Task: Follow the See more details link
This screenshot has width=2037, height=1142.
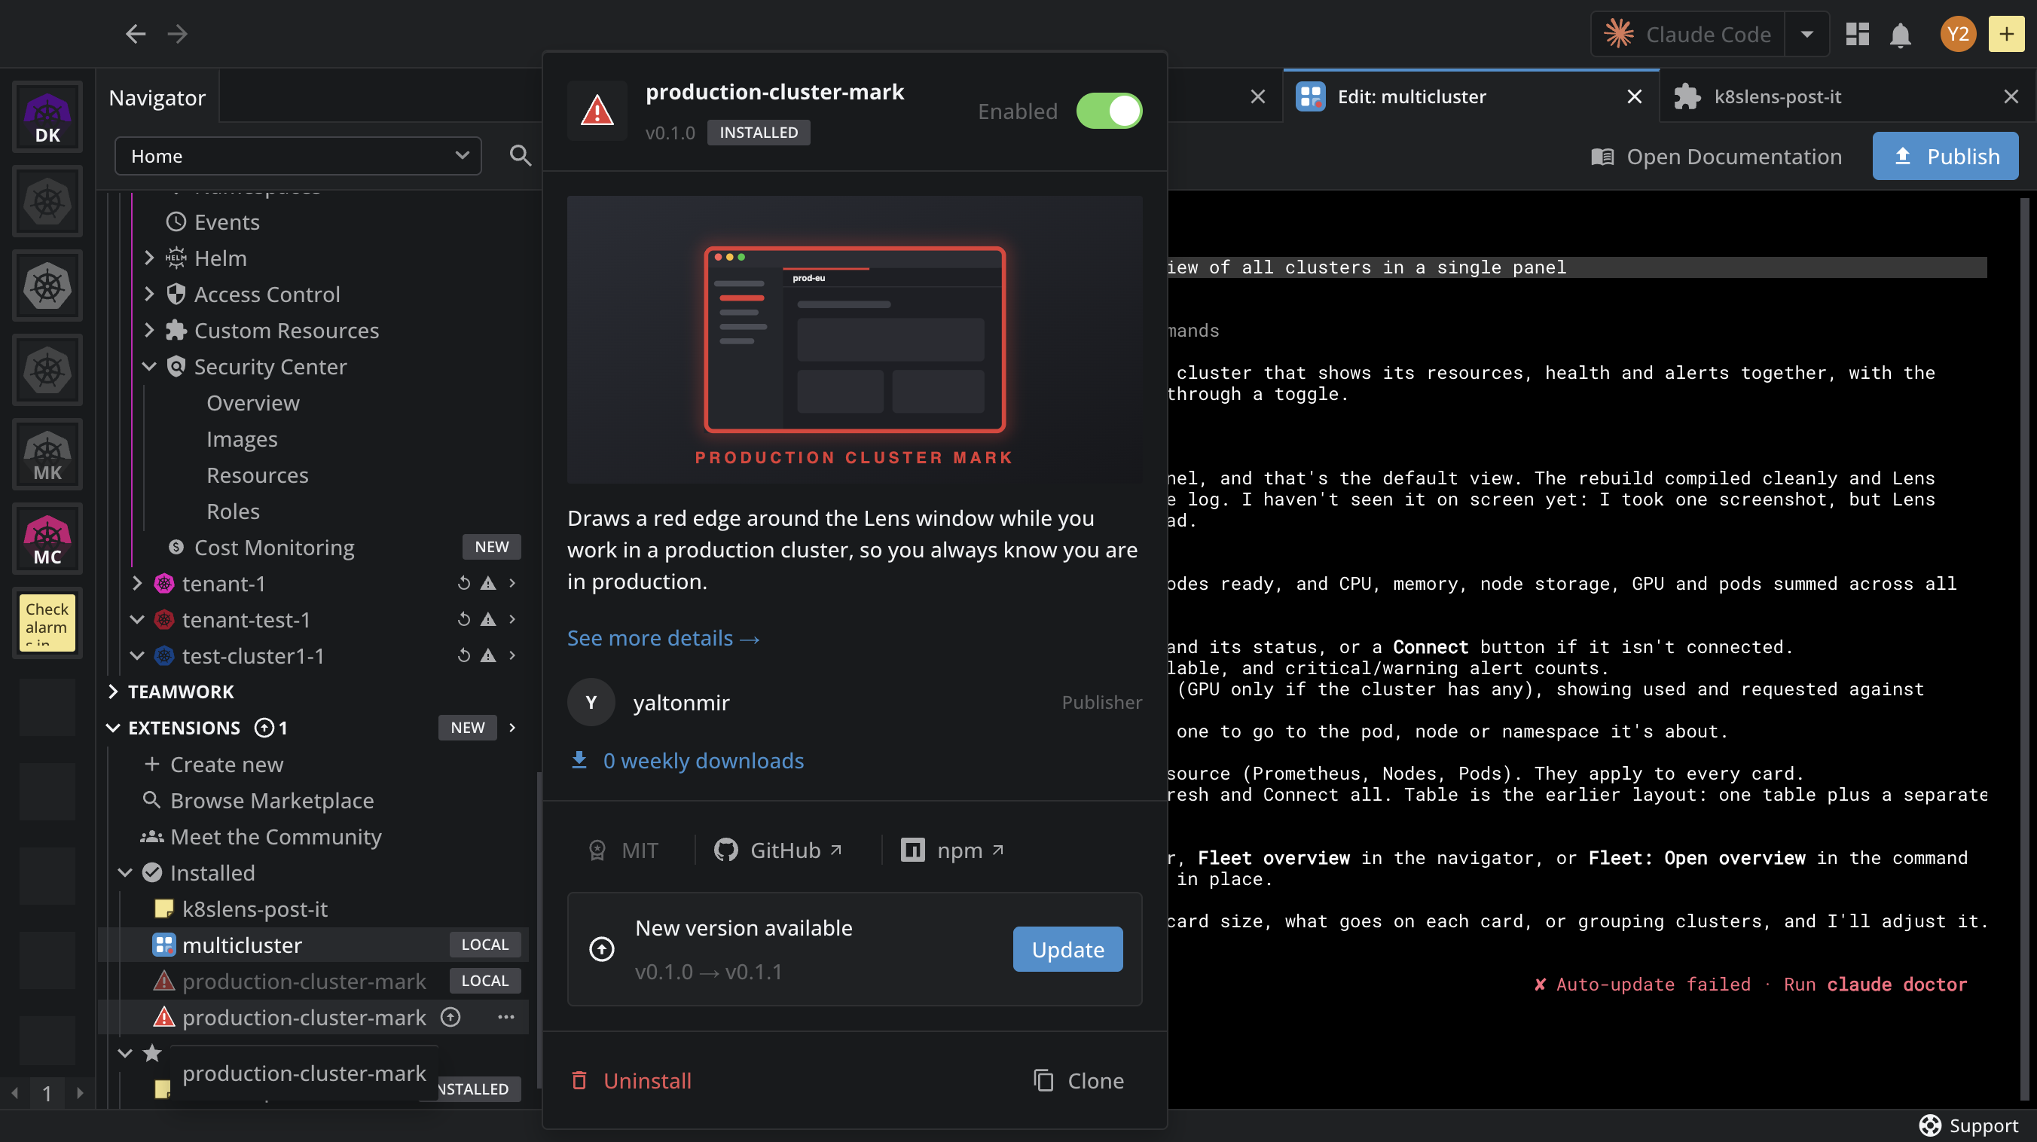Action: point(664,638)
